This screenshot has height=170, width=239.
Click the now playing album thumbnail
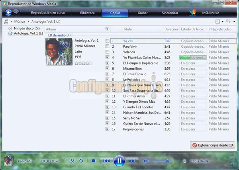point(9,161)
